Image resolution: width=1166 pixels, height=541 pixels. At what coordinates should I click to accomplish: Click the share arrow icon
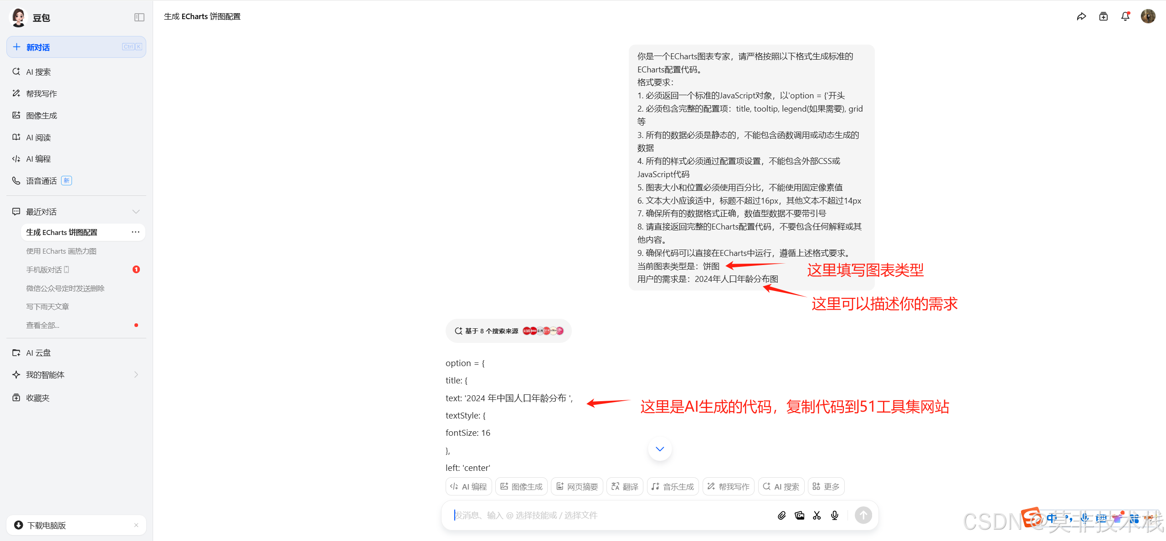(x=1081, y=17)
